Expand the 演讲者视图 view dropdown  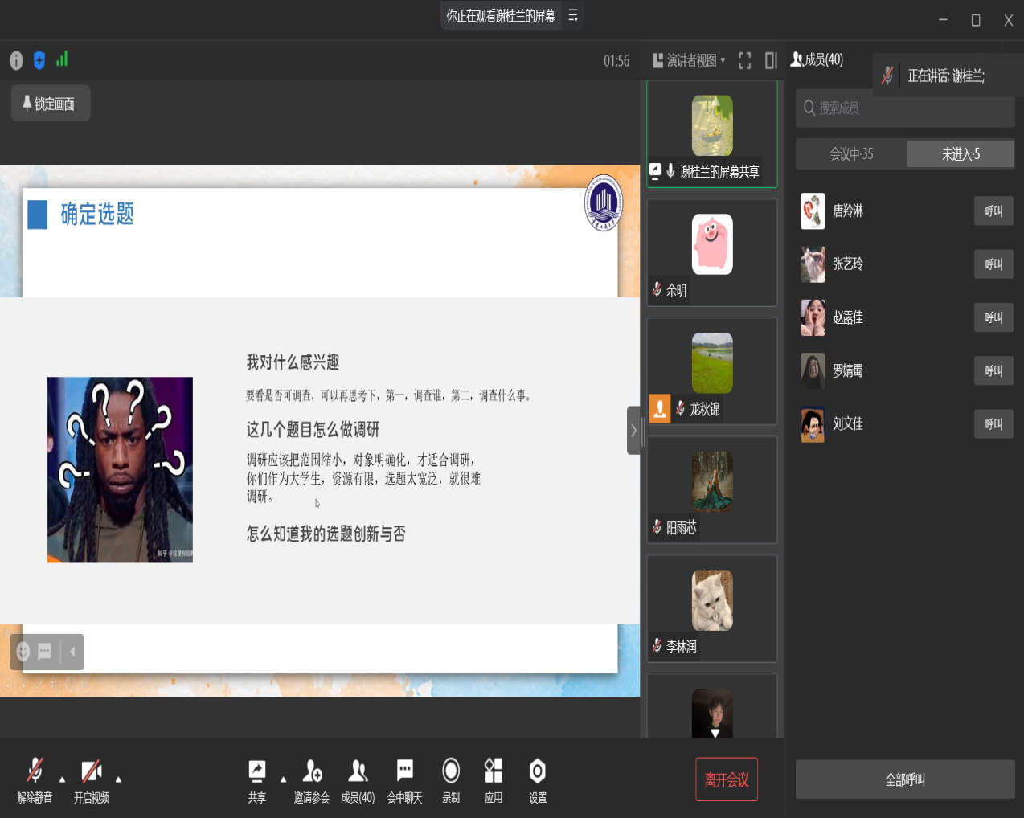pyautogui.click(x=690, y=61)
